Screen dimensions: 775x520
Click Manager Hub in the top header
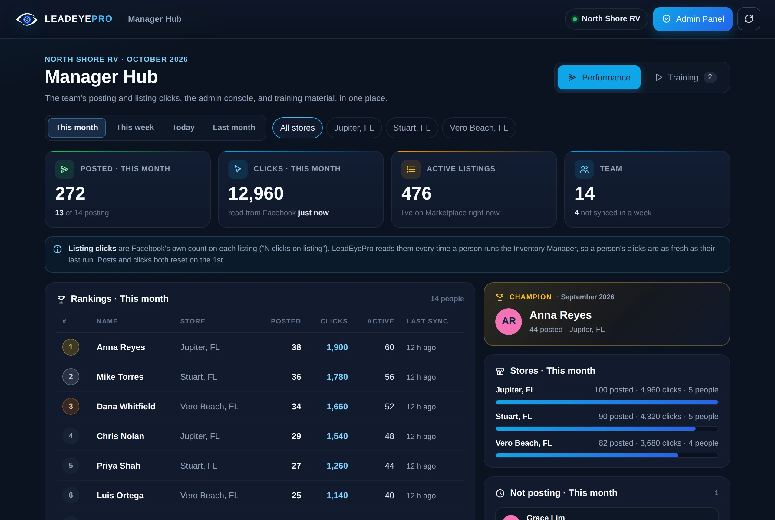point(155,19)
